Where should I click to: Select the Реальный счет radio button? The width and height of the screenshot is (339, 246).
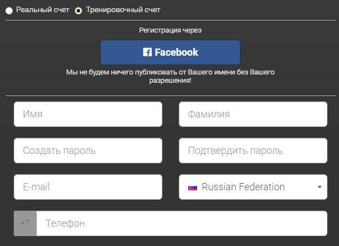(9, 10)
